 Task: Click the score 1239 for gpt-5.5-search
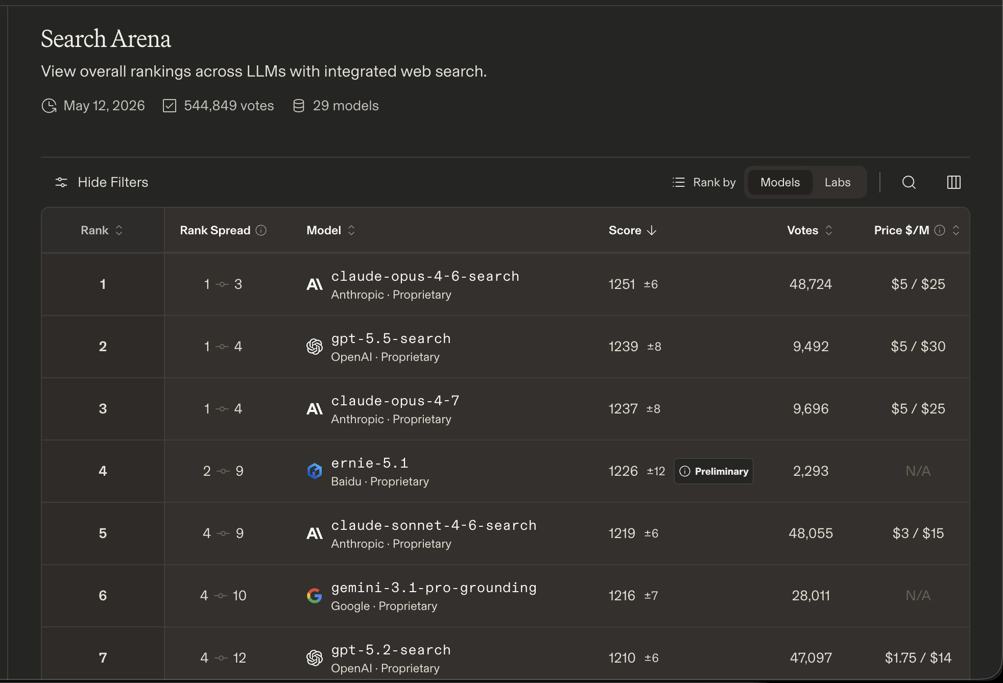(x=623, y=347)
